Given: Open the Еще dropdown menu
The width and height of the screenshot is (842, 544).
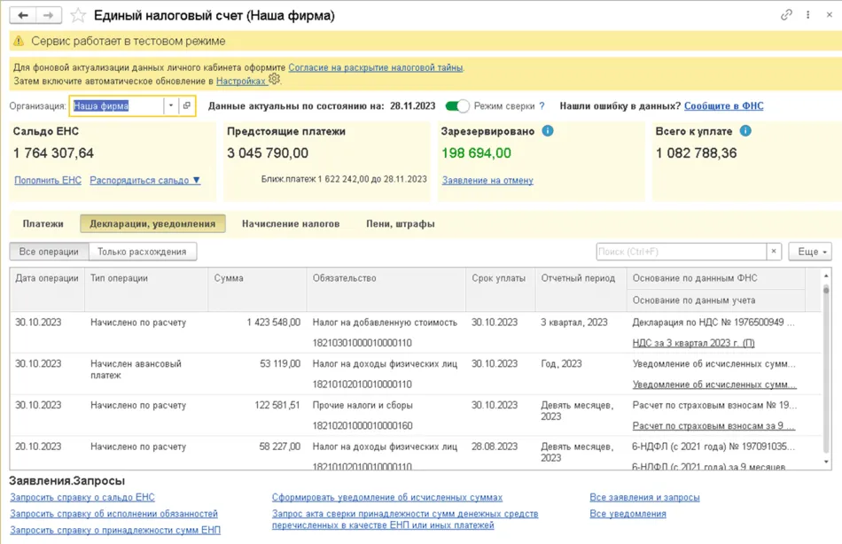Looking at the screenshot, I should pyautogui.click(x=810, y=252).
